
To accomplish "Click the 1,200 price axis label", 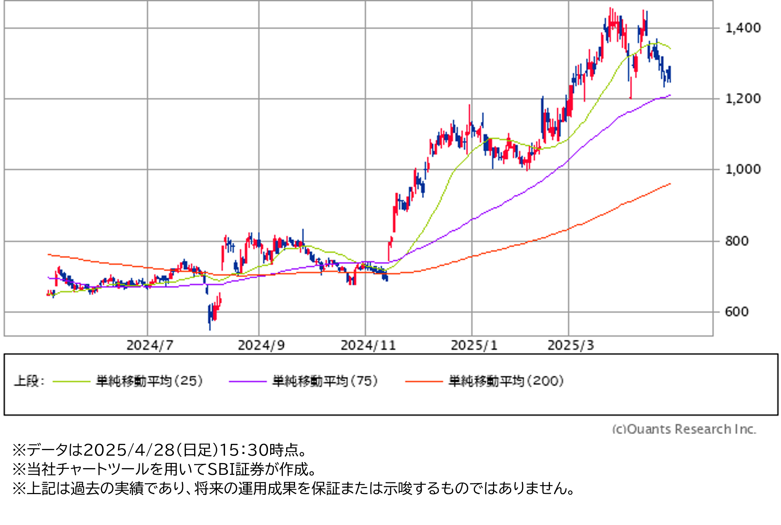I will pos(743,98).
